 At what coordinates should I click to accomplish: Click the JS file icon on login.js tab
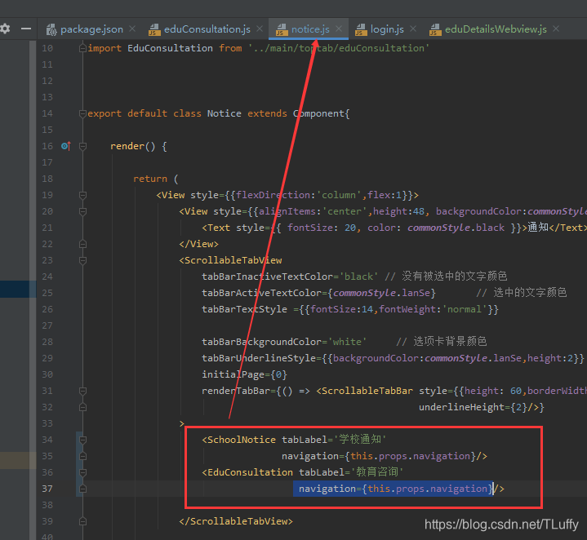(x=361, y=29)
